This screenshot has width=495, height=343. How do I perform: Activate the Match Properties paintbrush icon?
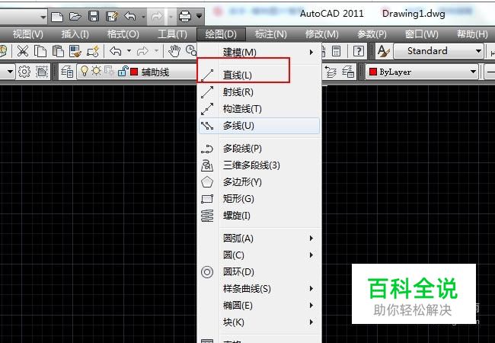point(75,51)
